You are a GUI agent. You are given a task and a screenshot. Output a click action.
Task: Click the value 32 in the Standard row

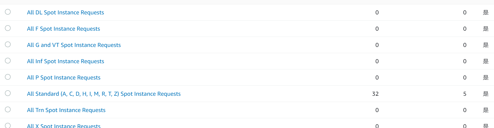pyautogui.click(x=375, y=94)
